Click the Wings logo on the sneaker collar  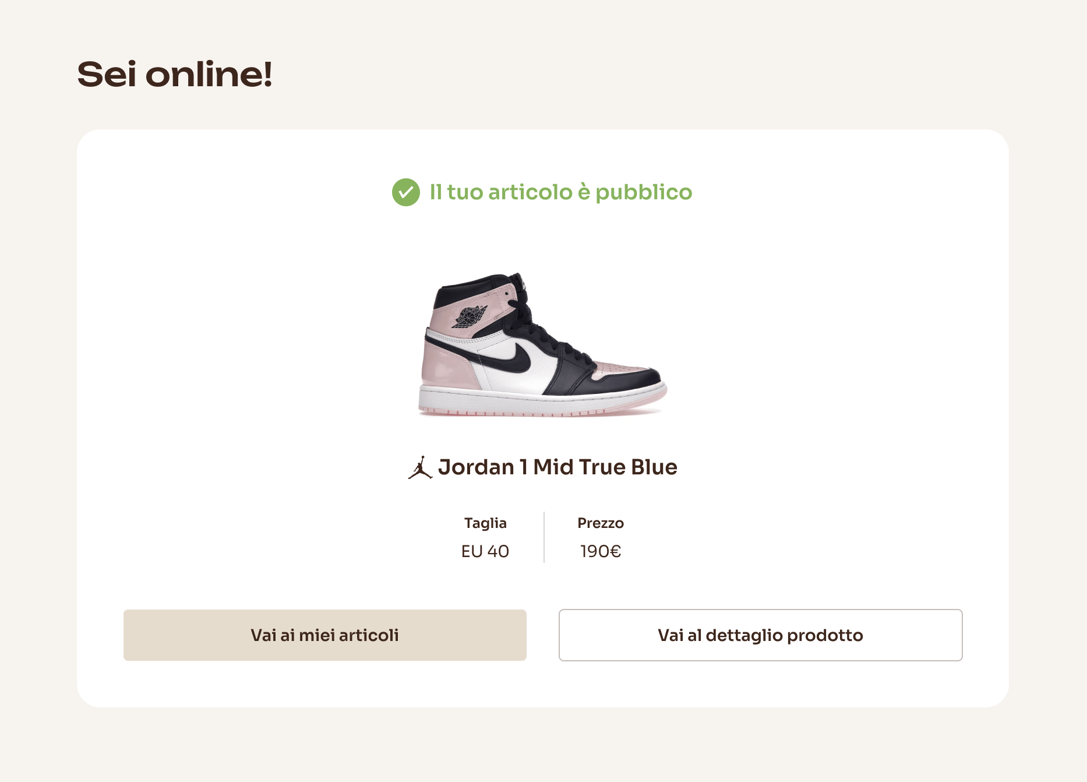[470, 317]
